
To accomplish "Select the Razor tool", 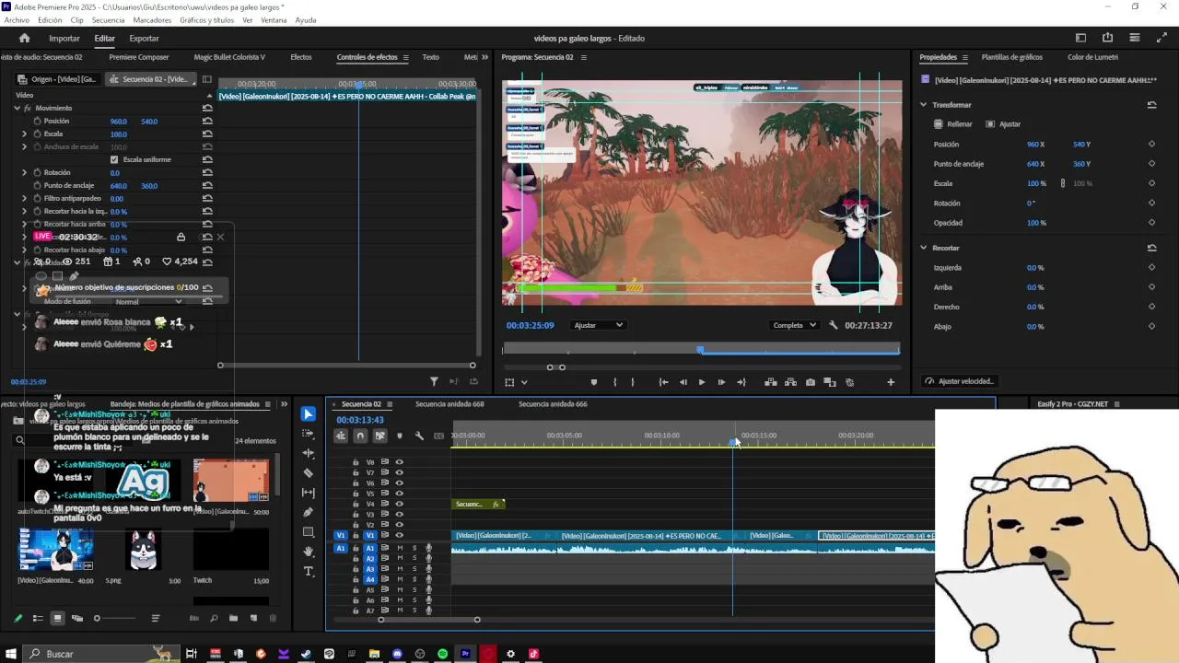I will click(309, 473).
